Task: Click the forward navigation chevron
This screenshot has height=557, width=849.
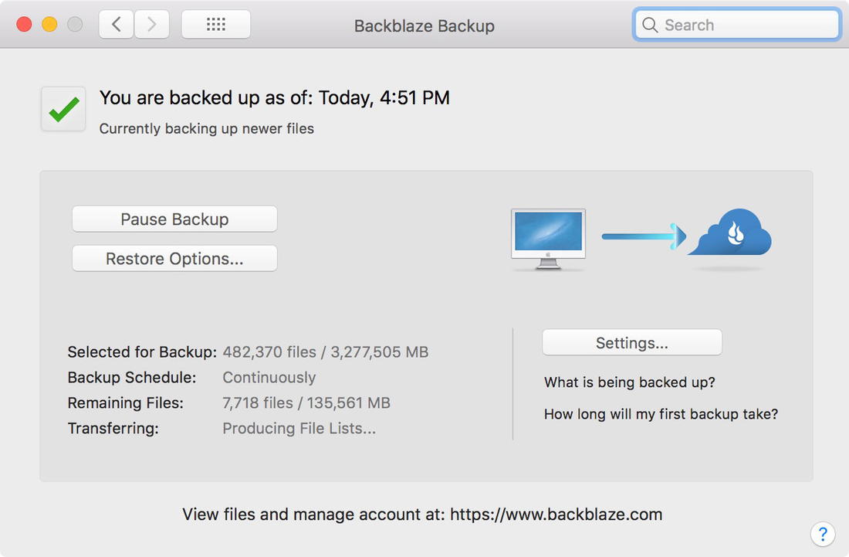Action: point(151,24)
